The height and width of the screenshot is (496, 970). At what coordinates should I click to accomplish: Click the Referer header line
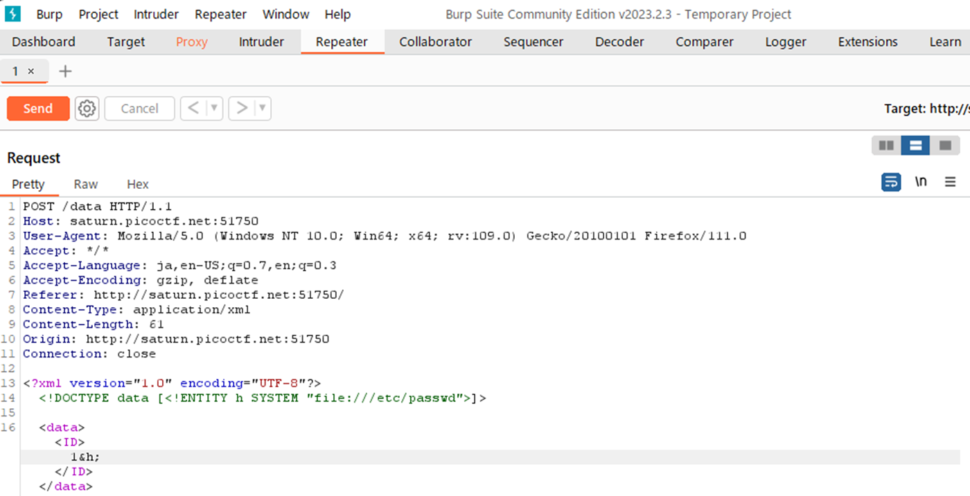coord(184,295)
